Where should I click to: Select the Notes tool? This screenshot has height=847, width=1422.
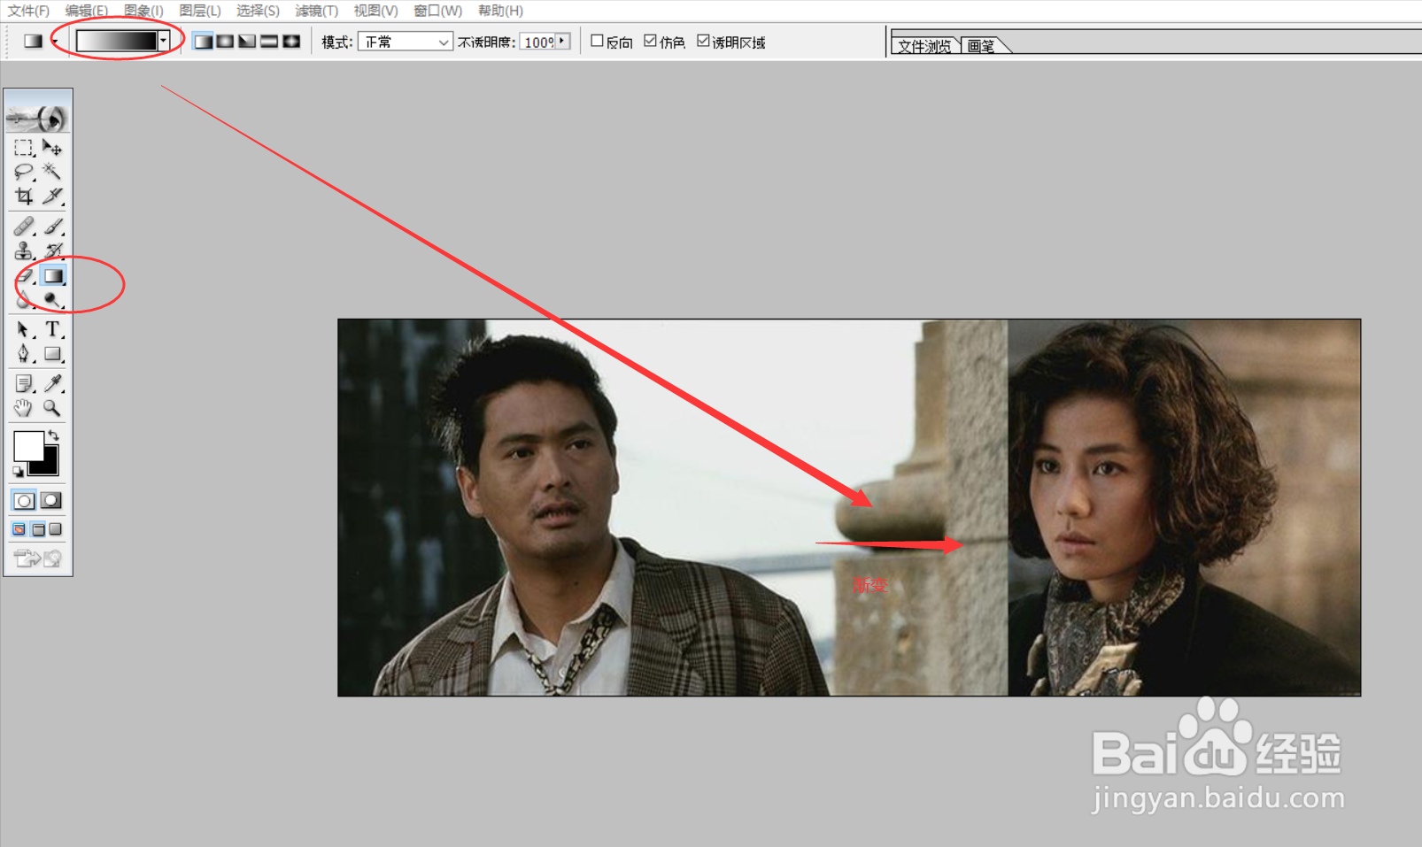(x=24, y=384)
